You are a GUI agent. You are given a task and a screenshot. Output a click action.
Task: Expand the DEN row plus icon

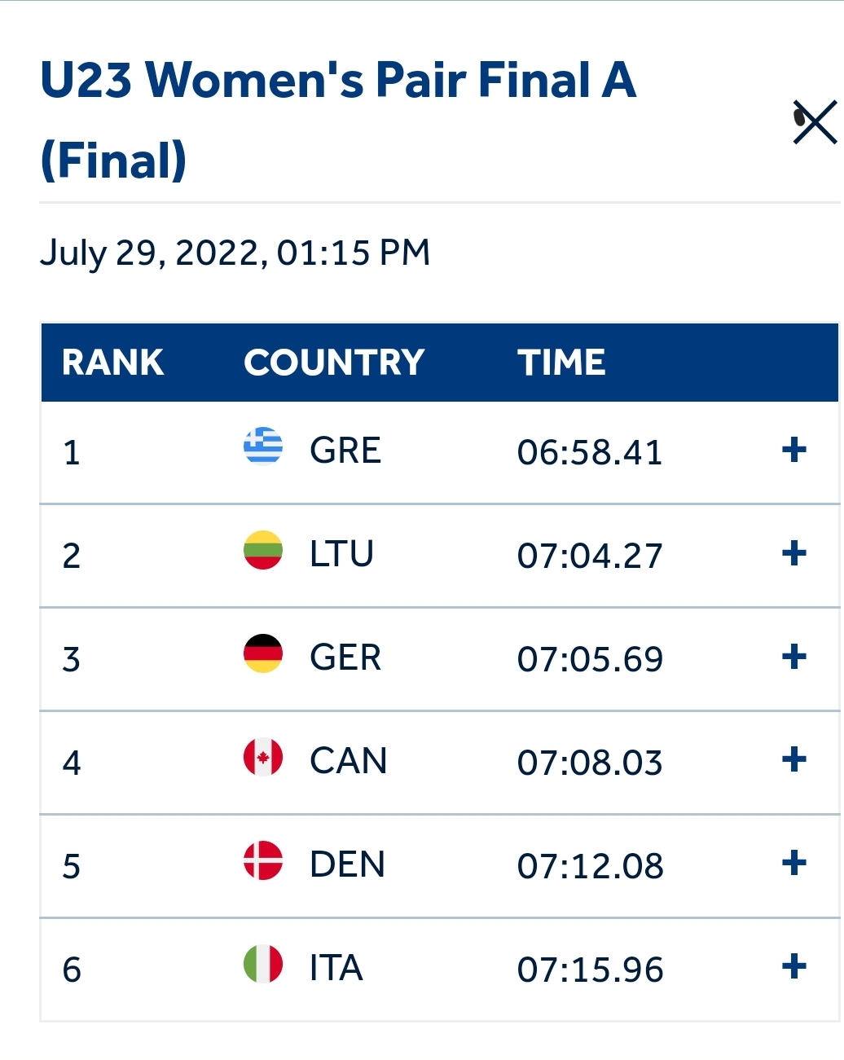pyautogui.click(x=793, y=863)
